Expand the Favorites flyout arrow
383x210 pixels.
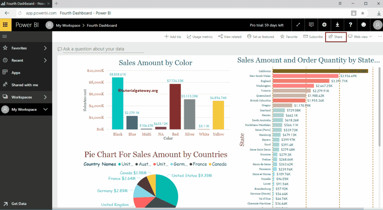[x=45, y=48]
